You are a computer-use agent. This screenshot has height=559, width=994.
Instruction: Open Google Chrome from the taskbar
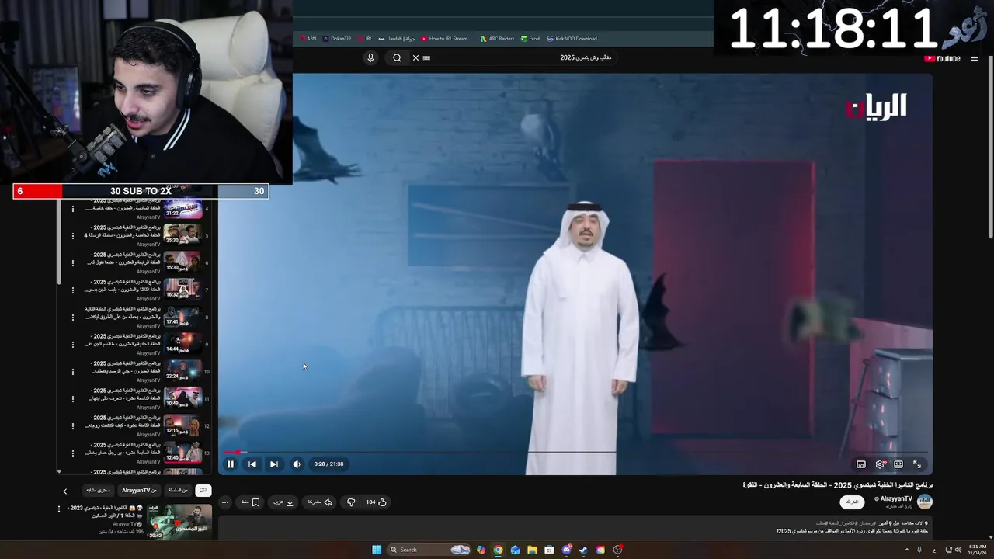pyautogui.click(x=498, y=550)
